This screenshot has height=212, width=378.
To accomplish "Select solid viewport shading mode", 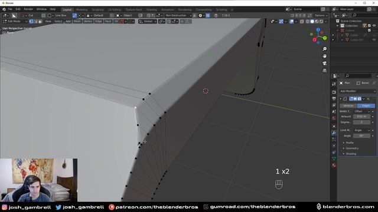I will click(312, 21).
